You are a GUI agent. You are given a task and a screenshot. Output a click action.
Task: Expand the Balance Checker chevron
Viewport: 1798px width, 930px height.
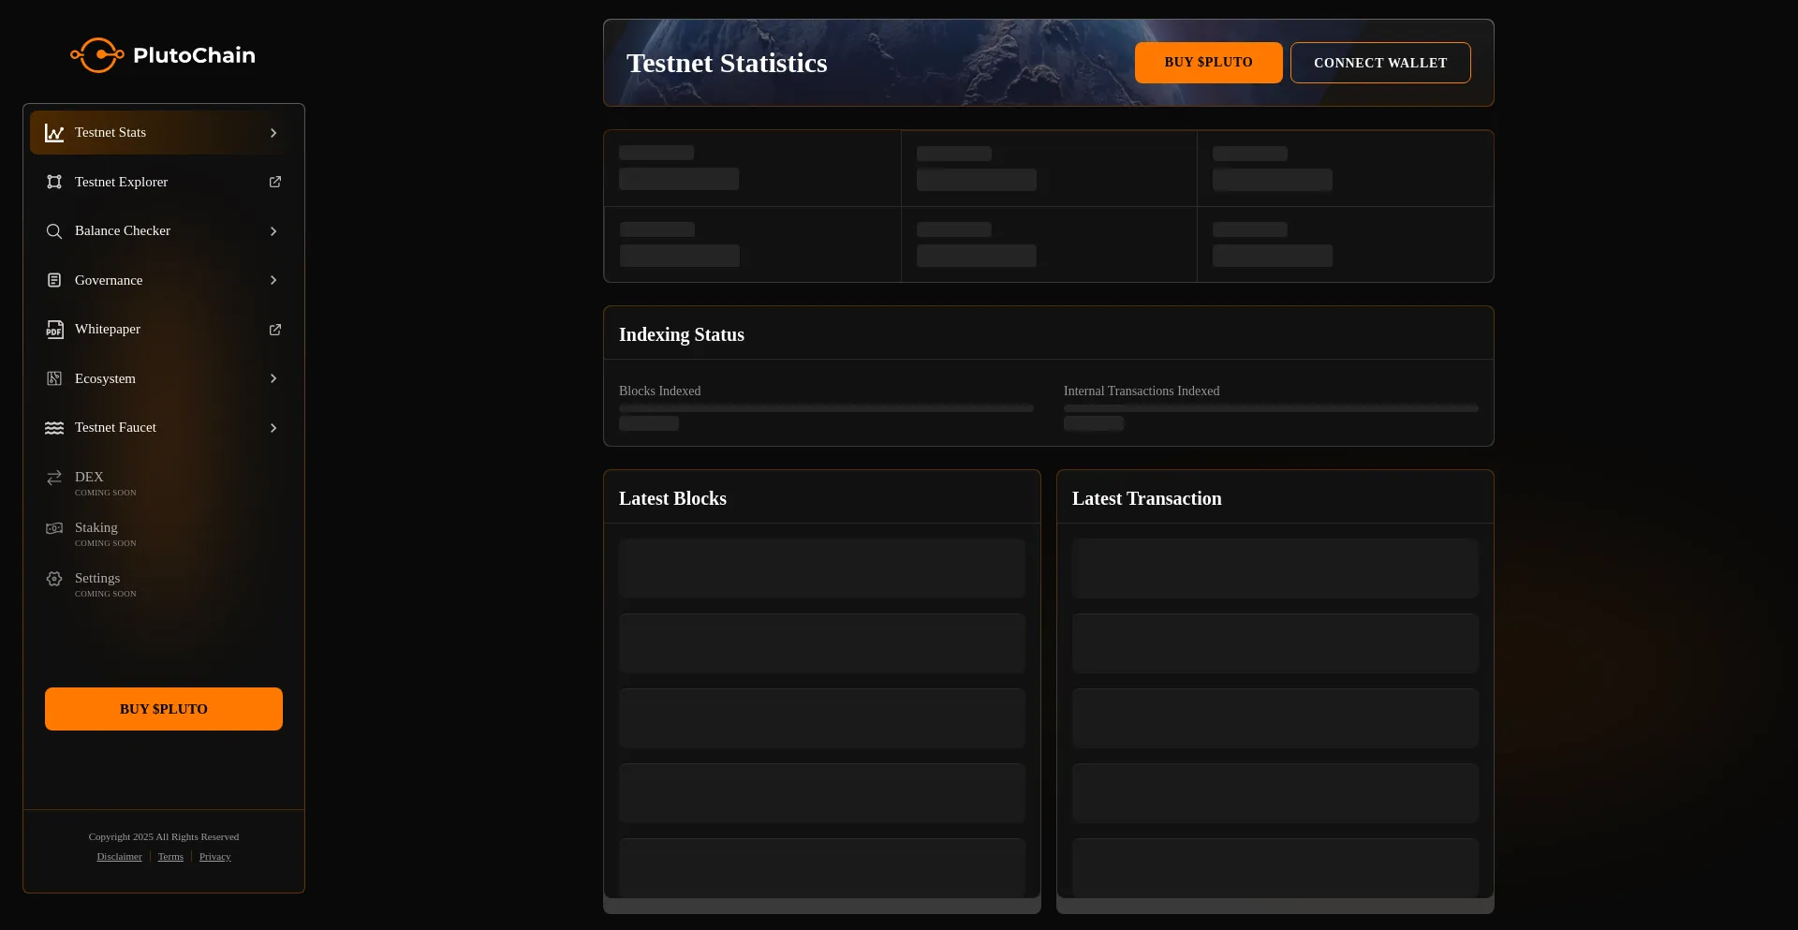tap(273, 231)
